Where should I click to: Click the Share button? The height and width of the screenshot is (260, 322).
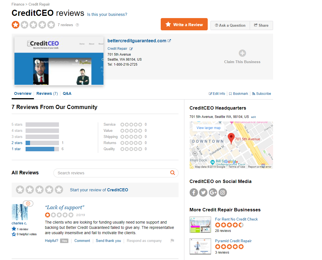261,26
